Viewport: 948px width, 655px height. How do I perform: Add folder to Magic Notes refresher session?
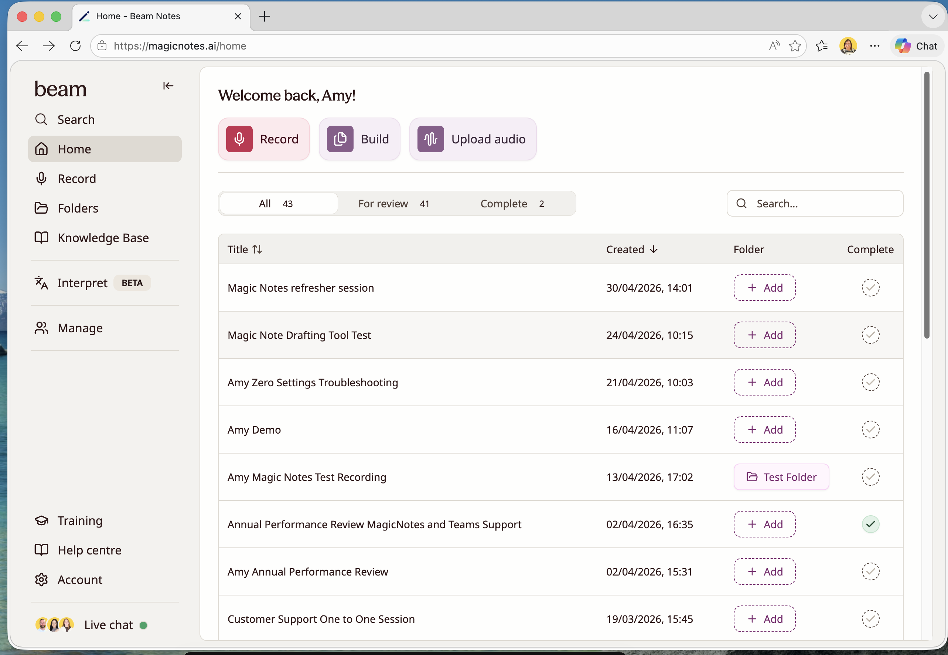tap(765, 288)
